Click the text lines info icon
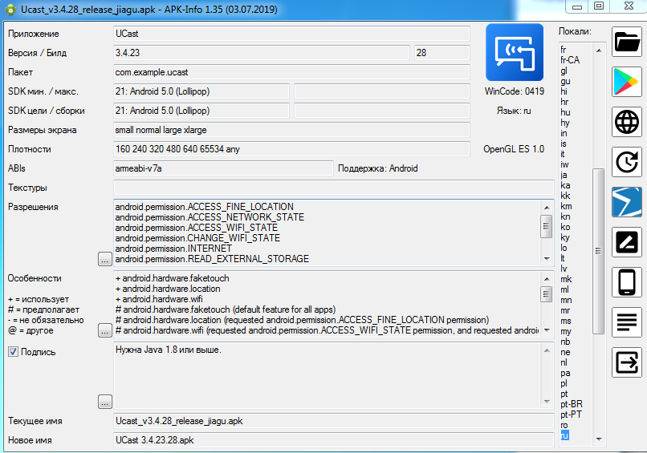The height and width of the screenshot is (453, 647). tap(627, 322)
